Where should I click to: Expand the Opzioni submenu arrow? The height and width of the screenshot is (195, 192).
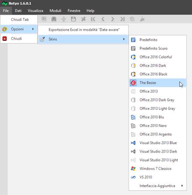33,29
